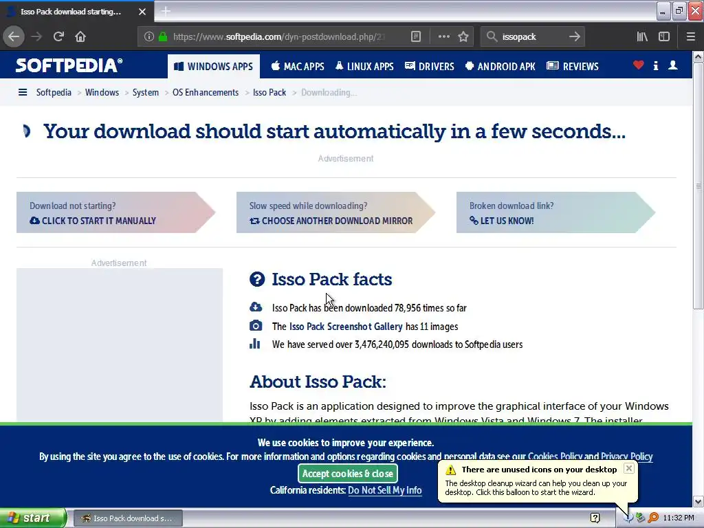Click the Softpedia breadcrumb link
Viewport: 704px width, 528px height.
[x=54, y=93]
